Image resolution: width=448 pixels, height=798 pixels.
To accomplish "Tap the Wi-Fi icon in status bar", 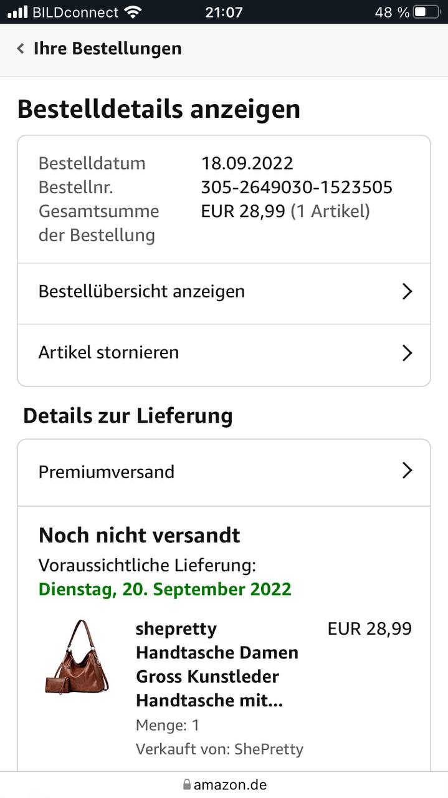I will point(133,12).
